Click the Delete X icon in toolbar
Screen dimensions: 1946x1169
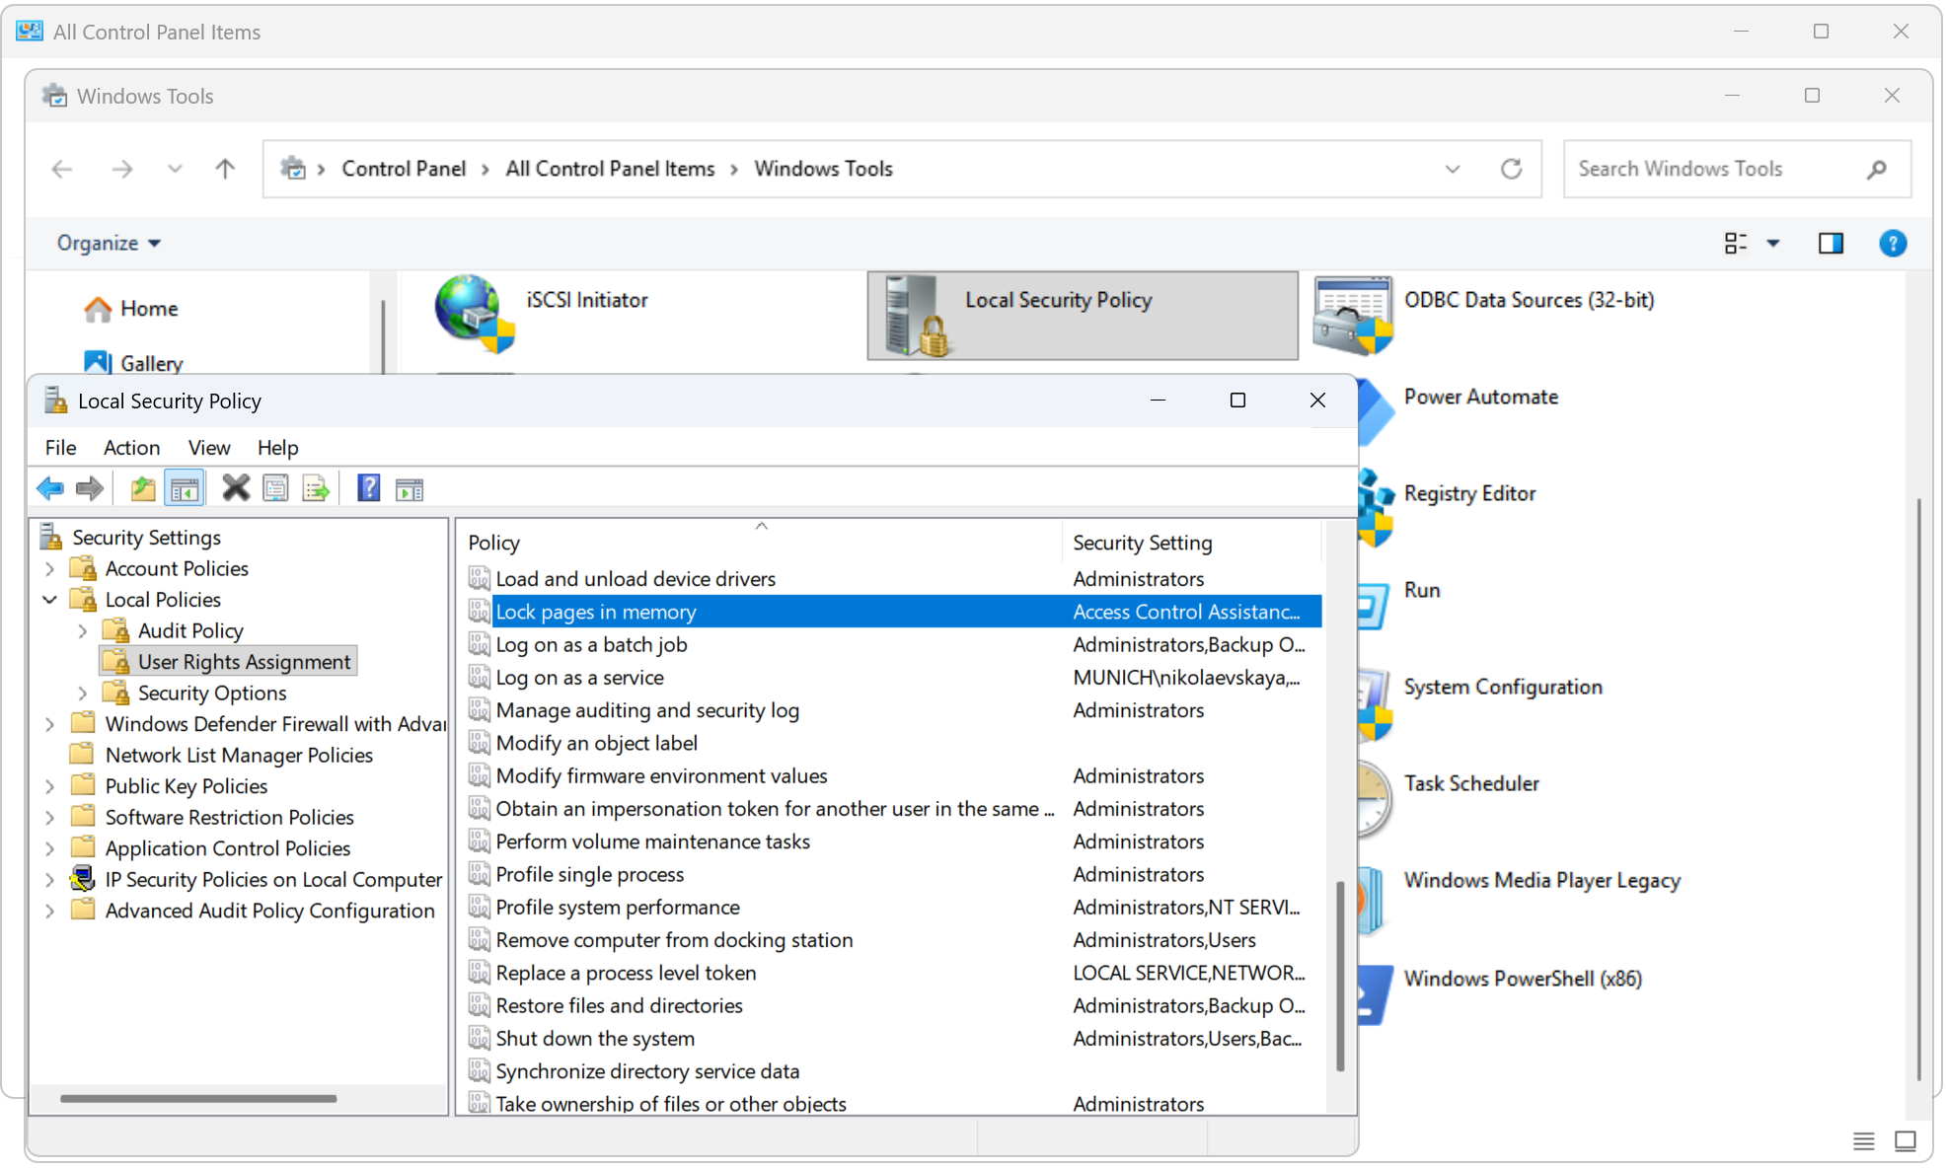pos(235,488)
